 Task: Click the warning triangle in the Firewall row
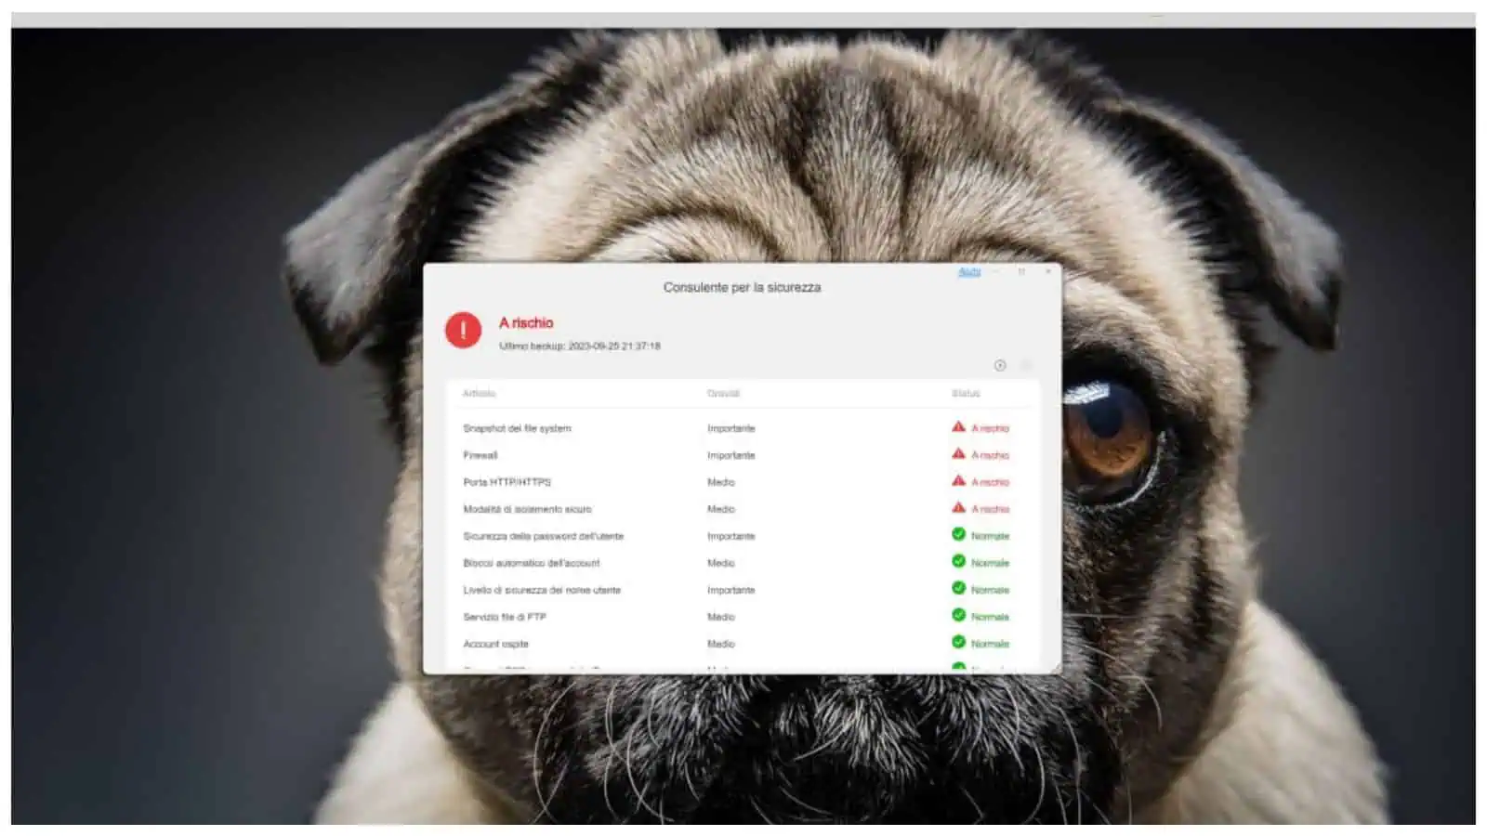[958, 454]
